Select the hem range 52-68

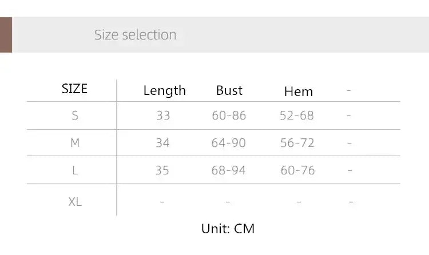[x=297, y=115]
